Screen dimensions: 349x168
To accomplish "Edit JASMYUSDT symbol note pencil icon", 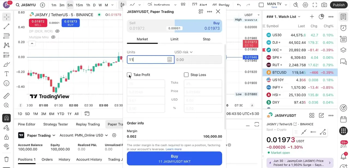I will 321,115.
